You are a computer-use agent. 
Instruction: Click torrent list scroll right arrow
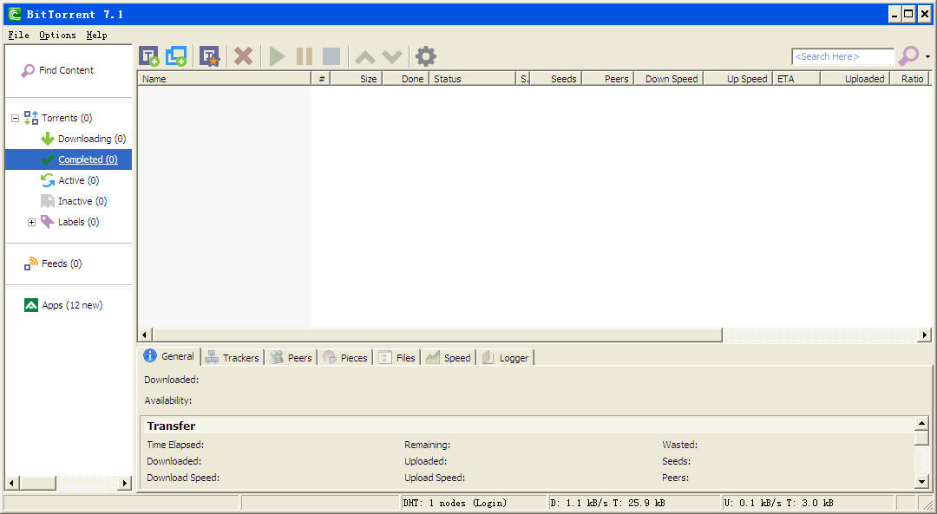(925, 335)
